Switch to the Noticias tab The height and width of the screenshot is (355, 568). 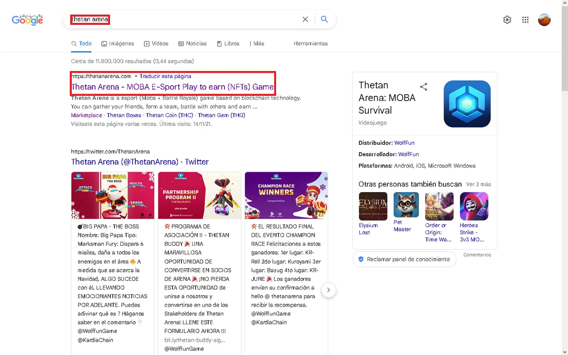(x=193, y=43)
